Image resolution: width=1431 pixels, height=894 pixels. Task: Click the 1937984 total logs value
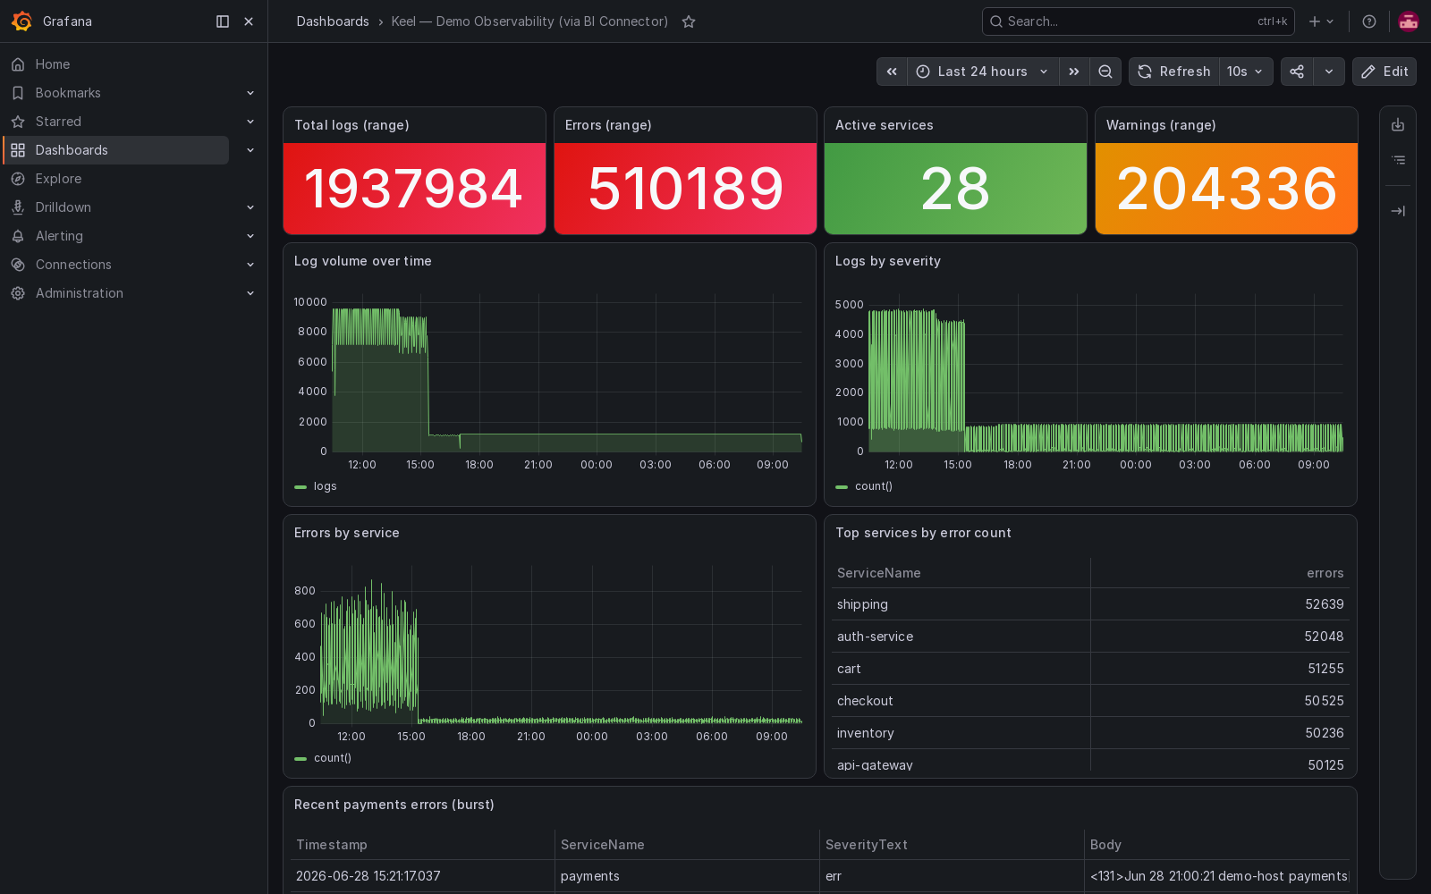tap(413, 189)
